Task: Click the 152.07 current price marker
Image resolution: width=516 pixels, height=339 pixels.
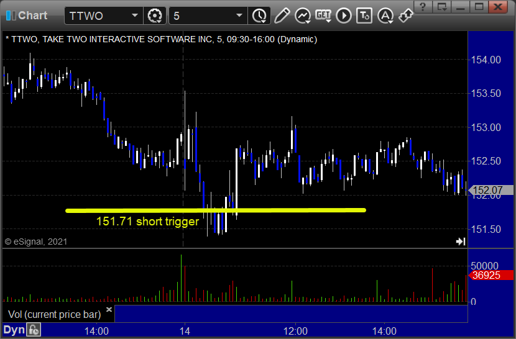Action: (x=491, y=190)
